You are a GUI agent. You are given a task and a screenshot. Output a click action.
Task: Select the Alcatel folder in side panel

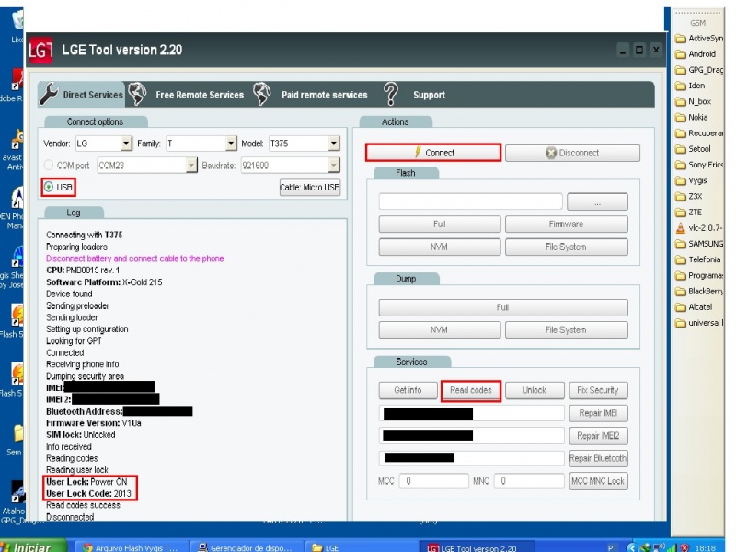coord(694,307)
